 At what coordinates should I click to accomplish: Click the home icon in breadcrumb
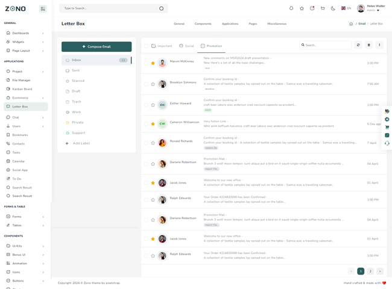click(x=351, y=23)
